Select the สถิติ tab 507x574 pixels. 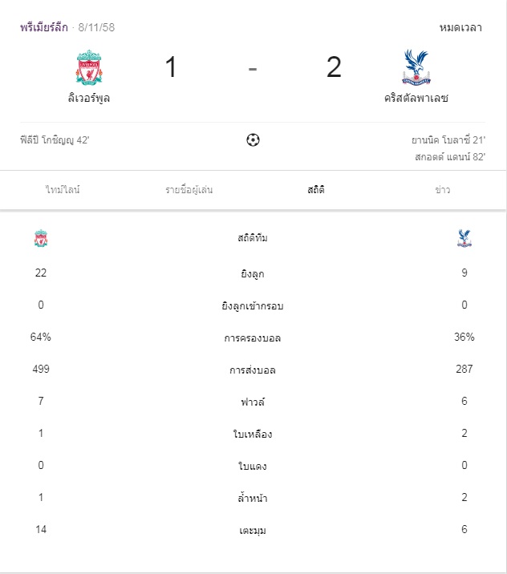(315, 190)
